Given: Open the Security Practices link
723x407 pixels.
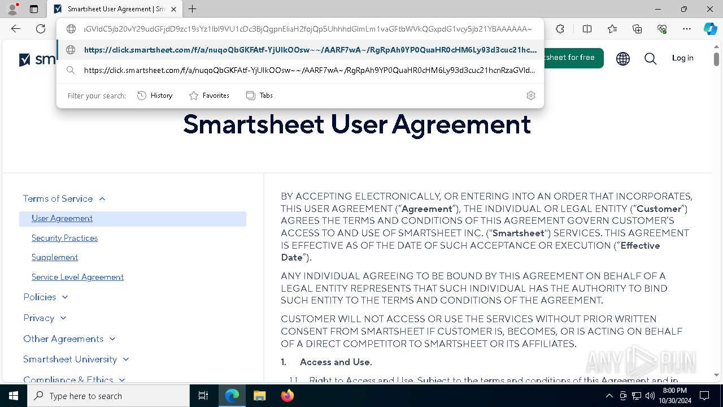Looking at the screenshot, I should pyautogui.click(x=64, y=238).
